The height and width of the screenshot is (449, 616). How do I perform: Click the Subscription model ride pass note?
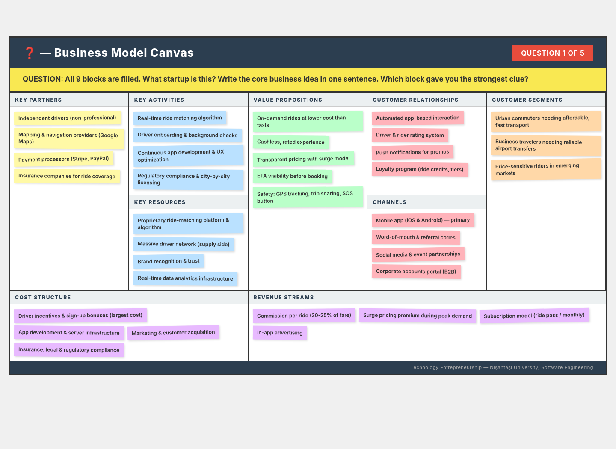(x=534, y=316)
